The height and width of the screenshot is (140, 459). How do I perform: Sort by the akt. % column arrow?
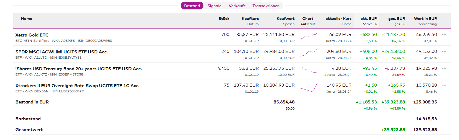point(364,24)
